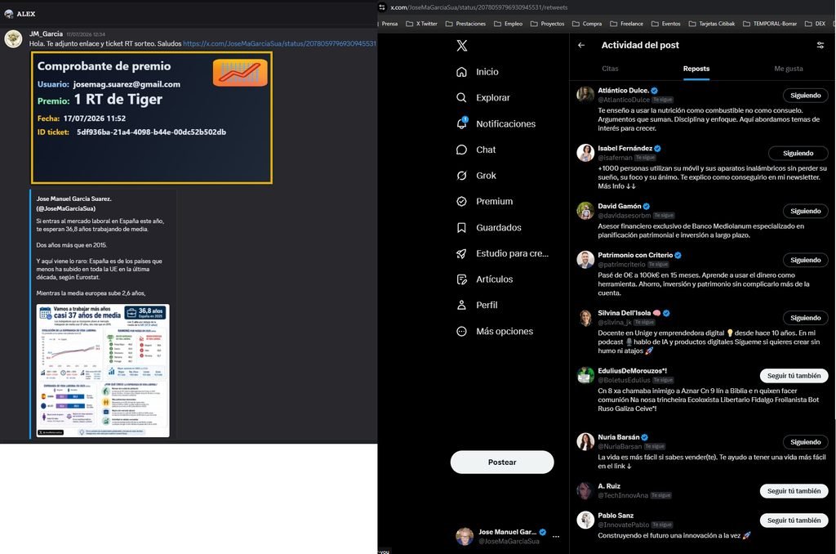Viewport: 836px width, 554px height.
Task: Follow back EduliusDeMorouzos
Action: point(794,376)
